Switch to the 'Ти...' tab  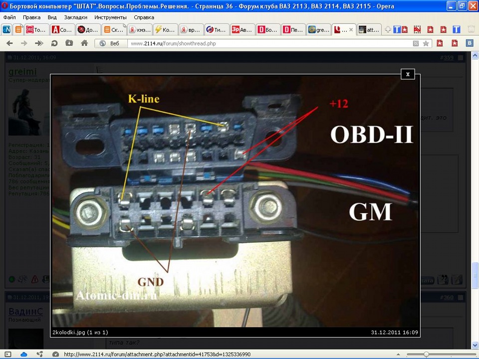point(216,29)
